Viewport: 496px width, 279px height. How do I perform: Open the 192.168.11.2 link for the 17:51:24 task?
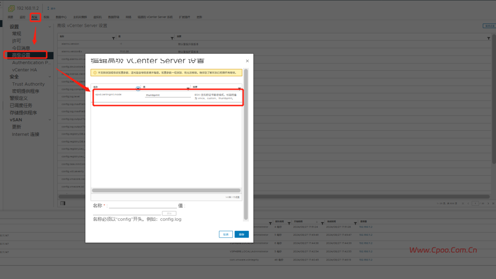coord(365,226)
